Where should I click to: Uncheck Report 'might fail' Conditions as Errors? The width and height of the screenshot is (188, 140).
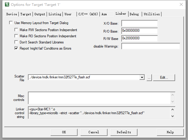click(16, 48)
